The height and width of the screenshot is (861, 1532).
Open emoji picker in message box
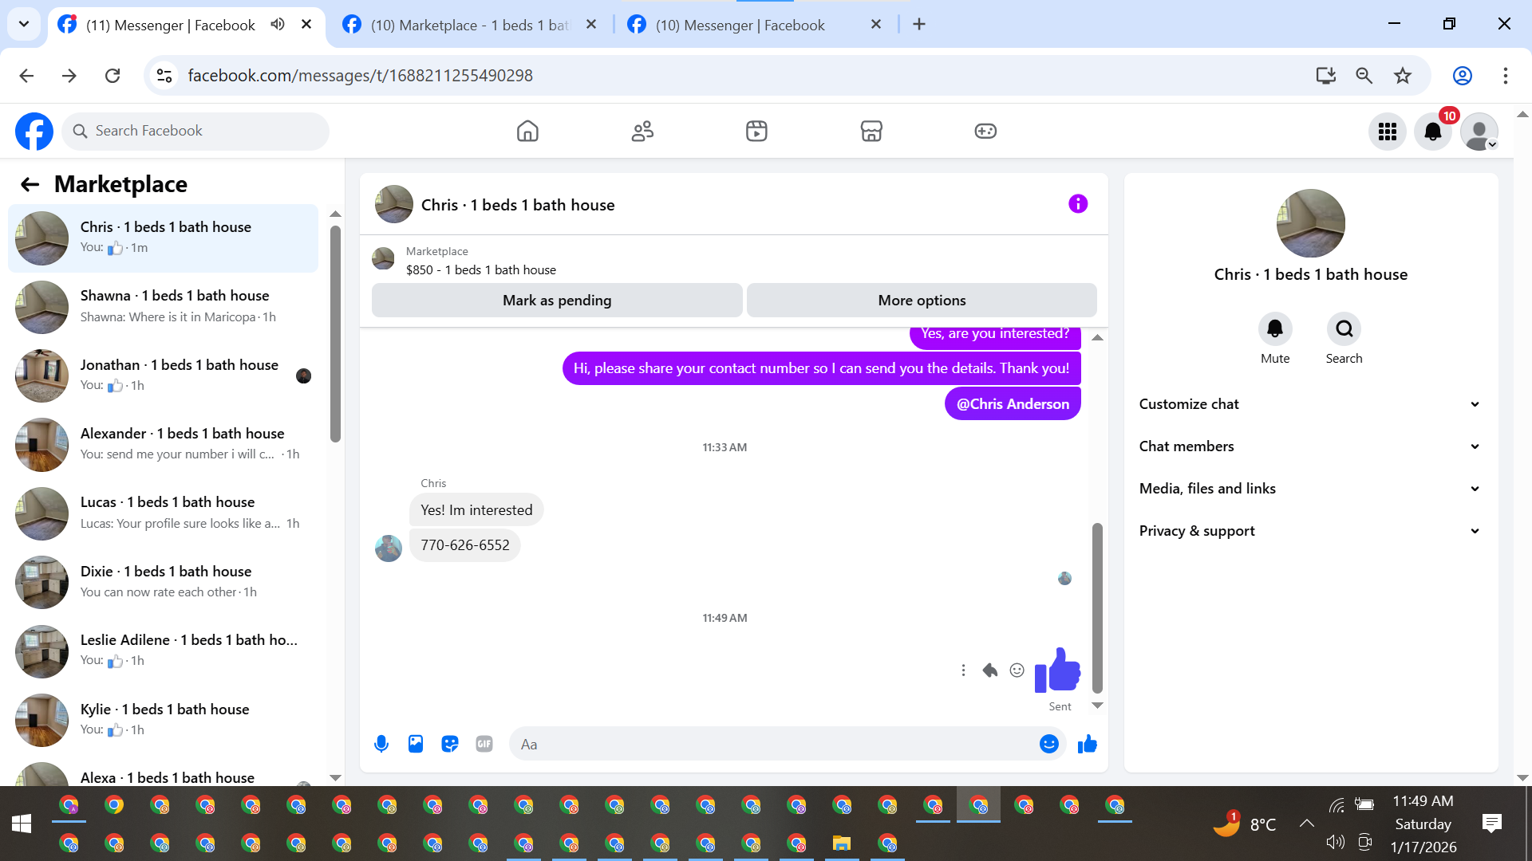pyautogui.click(x=1048, y=744)
